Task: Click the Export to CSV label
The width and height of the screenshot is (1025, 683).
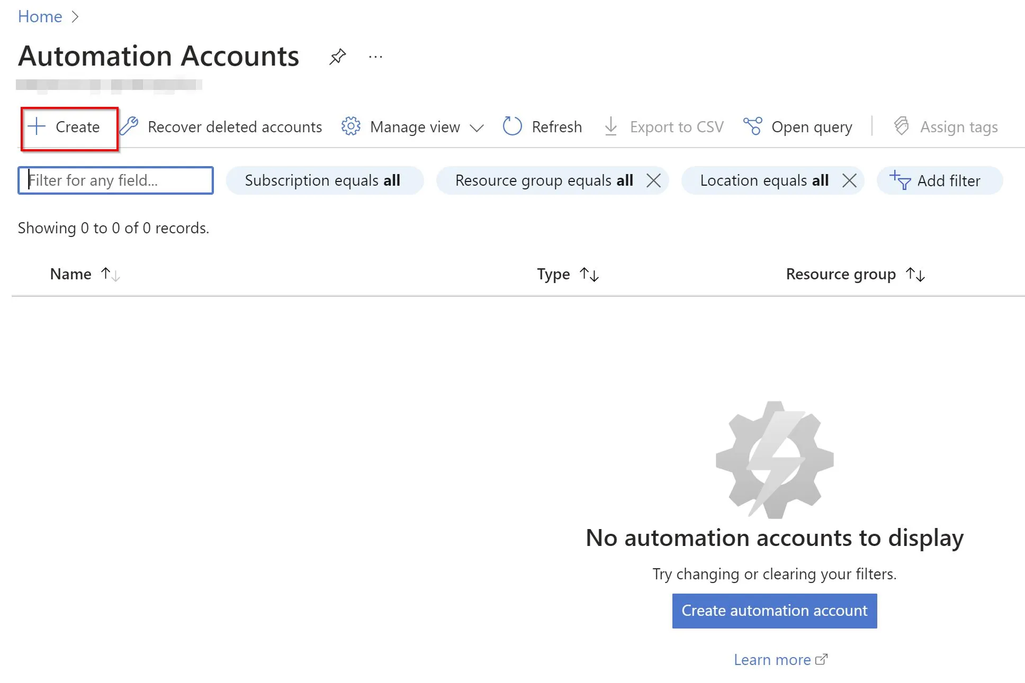Action: pos(677,127)
